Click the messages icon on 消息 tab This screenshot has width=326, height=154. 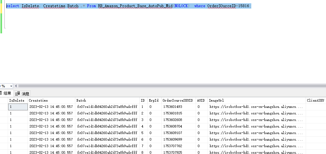[x=18, y=94]
